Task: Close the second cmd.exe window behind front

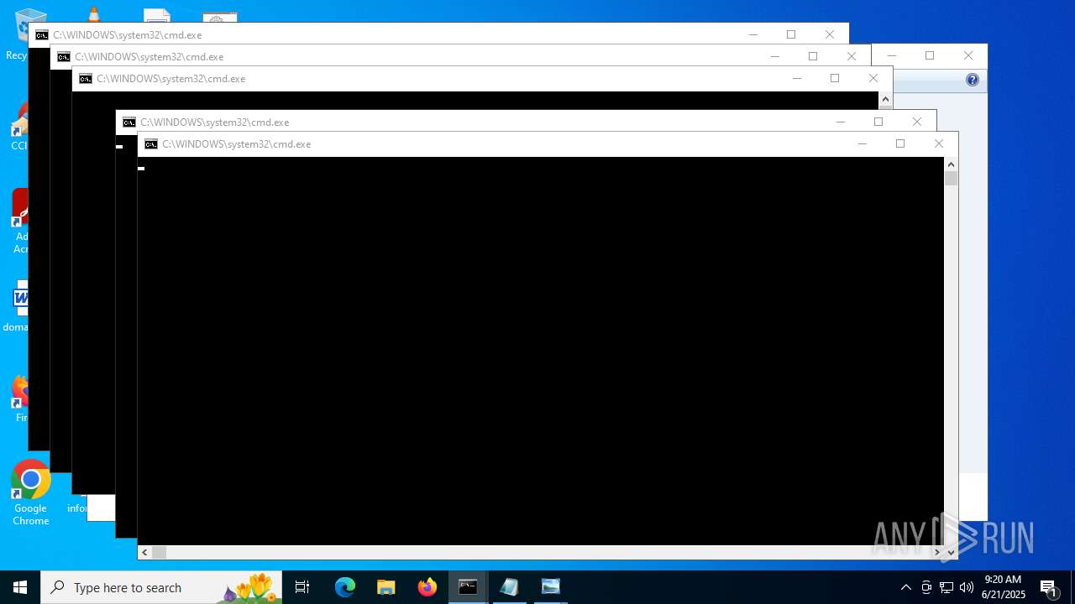Action: [917, 122]
